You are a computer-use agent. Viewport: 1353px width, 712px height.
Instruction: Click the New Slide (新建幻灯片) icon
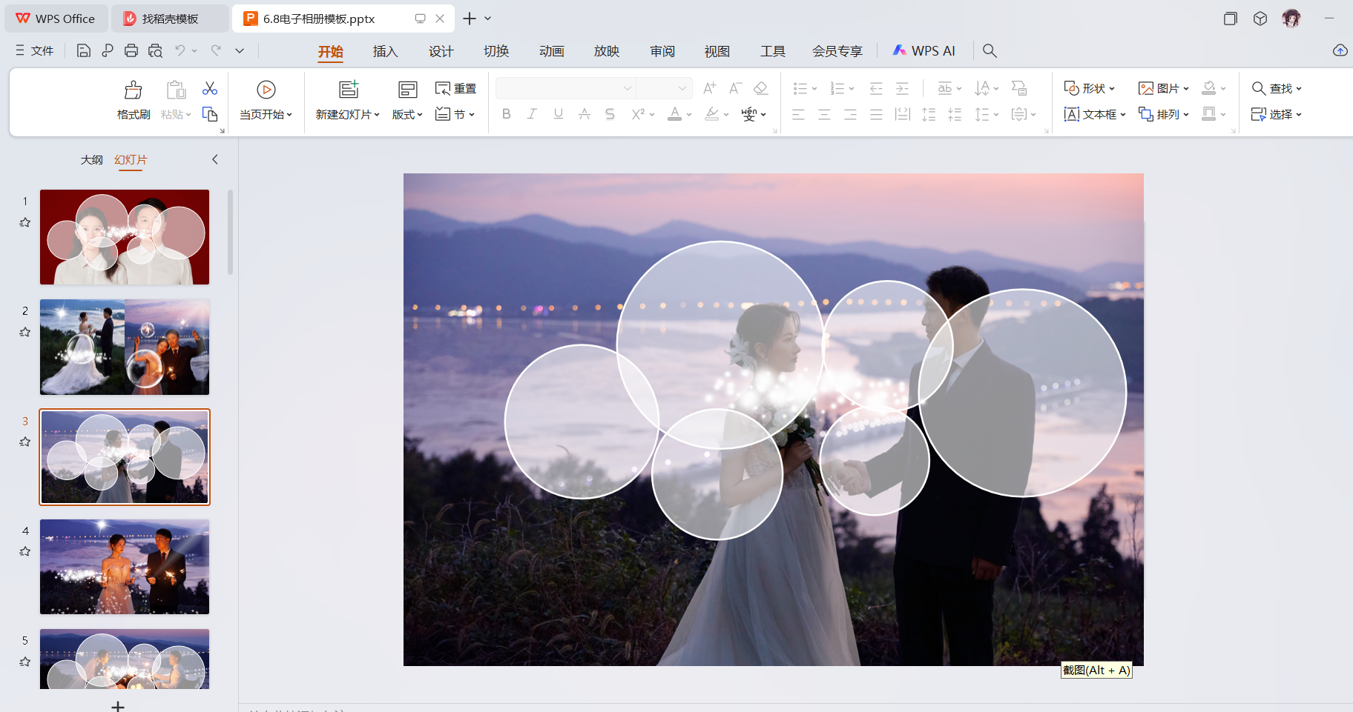click(x=349, y=90)
